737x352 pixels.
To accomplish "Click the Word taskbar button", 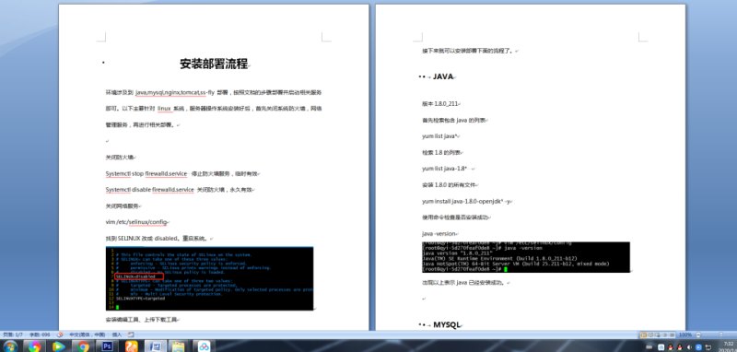I will pyautogui.click(x=156, y=346).
